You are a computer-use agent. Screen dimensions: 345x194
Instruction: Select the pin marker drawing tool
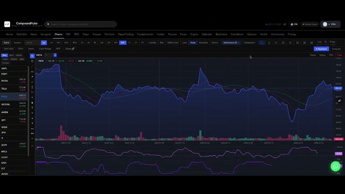pos(32,103)
